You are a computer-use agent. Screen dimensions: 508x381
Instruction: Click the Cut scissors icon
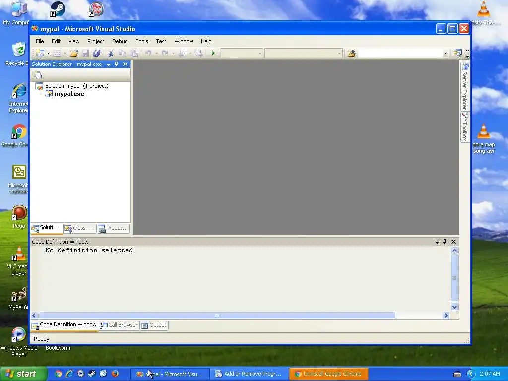[111, 53]
